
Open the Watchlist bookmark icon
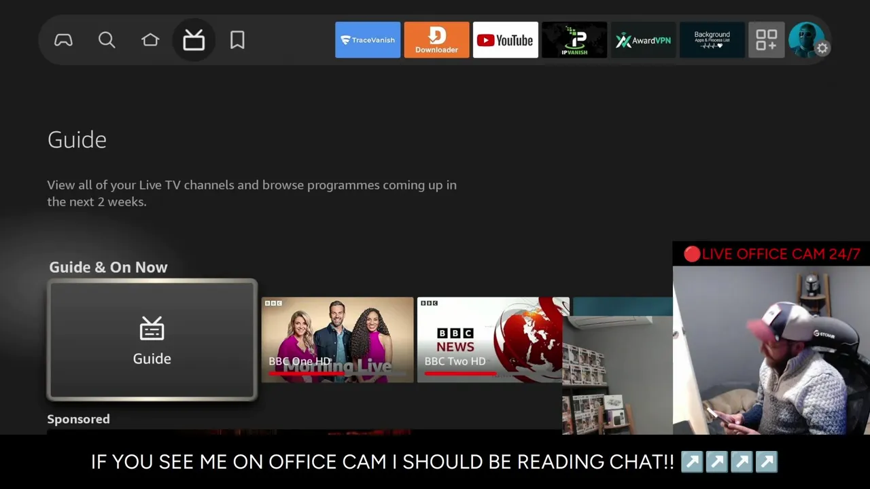(237, 40)
